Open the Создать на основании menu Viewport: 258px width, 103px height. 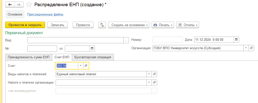coord(128,25)
